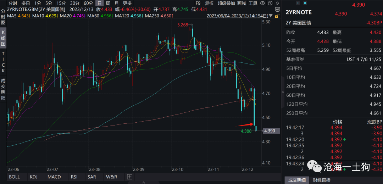Image resolution: width=383 pixels, height=184 pixels.
Task: Toggle the 复权 price adjustment option
Action: point(209,3)
